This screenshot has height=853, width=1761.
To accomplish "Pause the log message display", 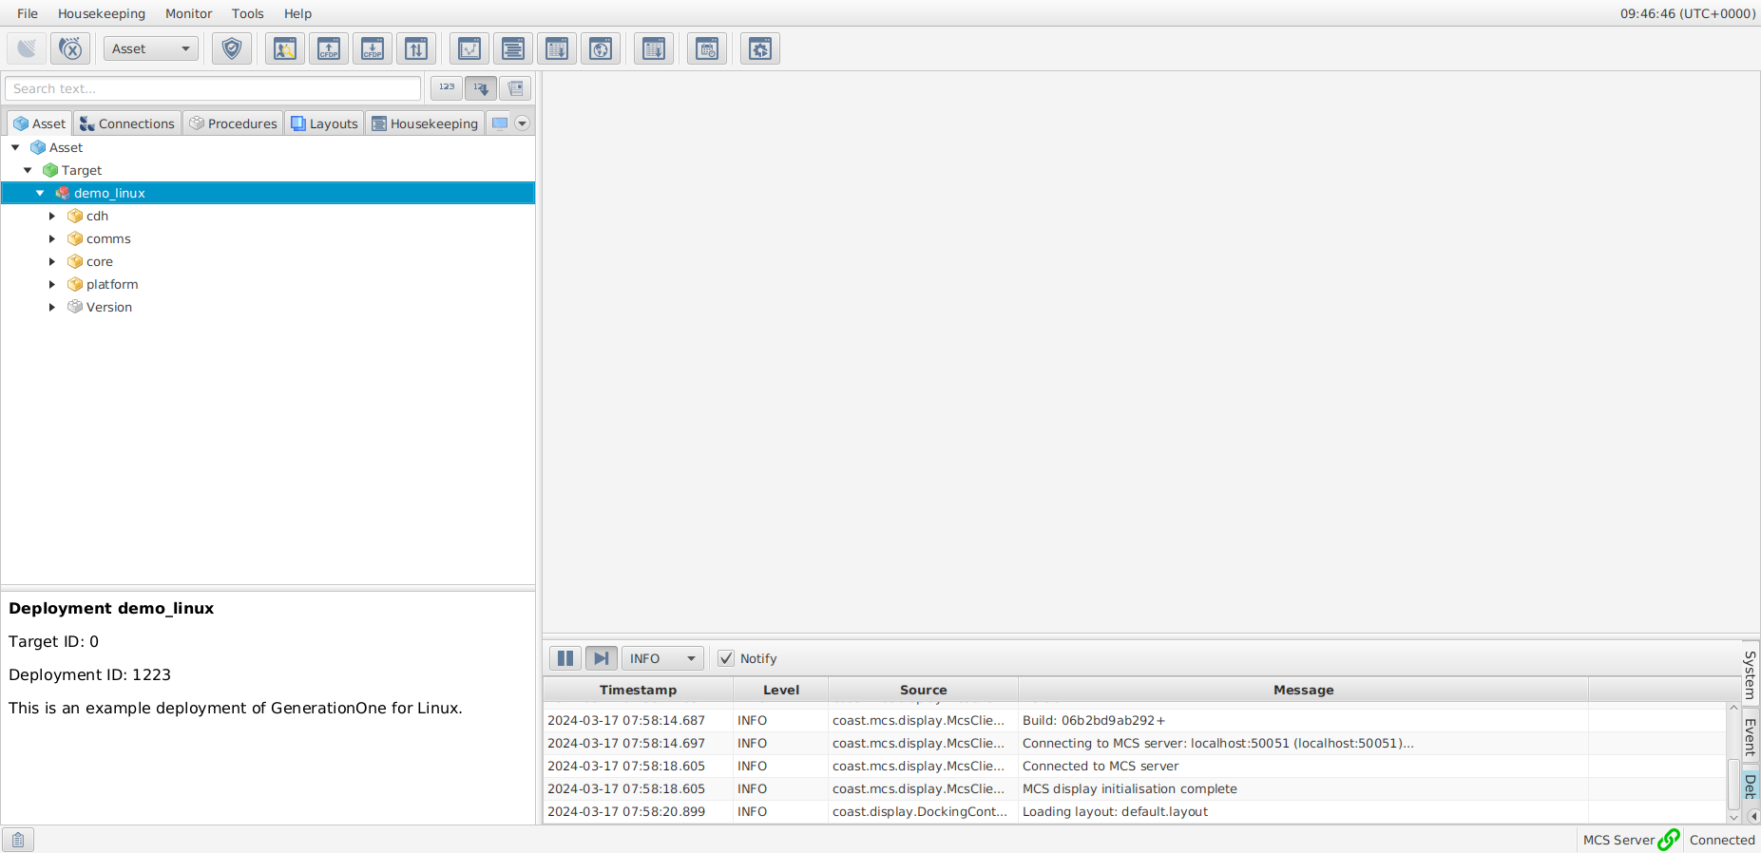I will (x=565, y=658).
